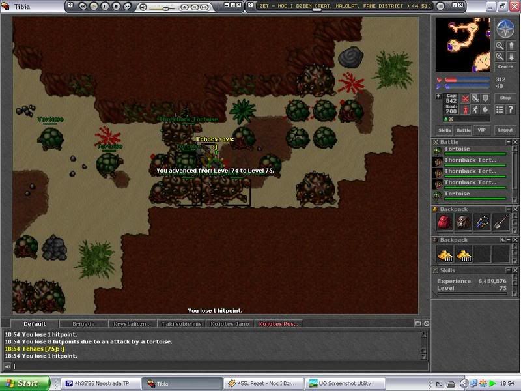Viewport: 521px width, 391px height.
Task: Toggle secure mode hand icon
Action: (485, 109)
